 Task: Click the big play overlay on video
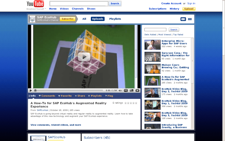pyautogui.click(x=84, y=57)
